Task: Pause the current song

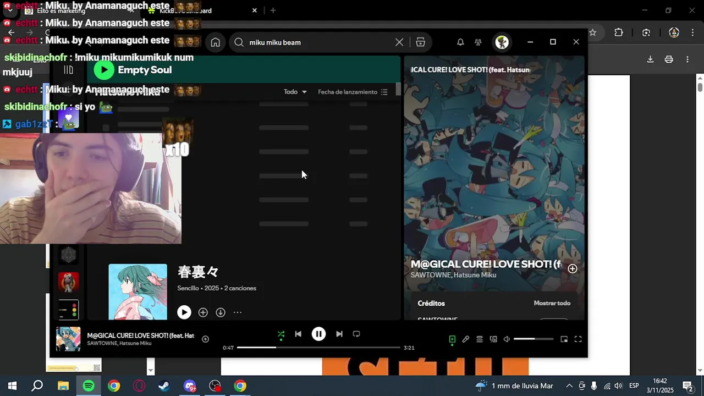Action: click(x=318, y=334)
